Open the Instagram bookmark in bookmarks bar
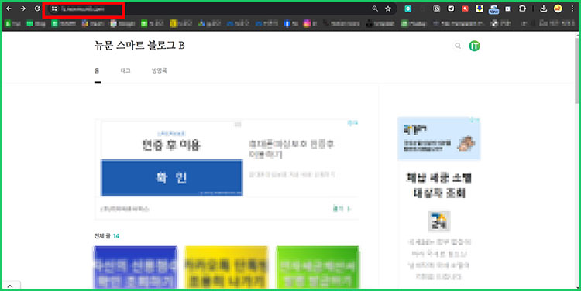581x291 pixels. (x=310, y=23)
